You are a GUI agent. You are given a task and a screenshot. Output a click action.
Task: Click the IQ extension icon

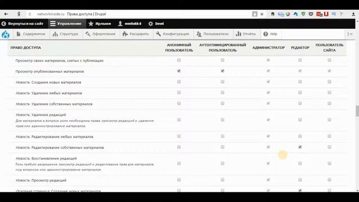pos(334,14)
